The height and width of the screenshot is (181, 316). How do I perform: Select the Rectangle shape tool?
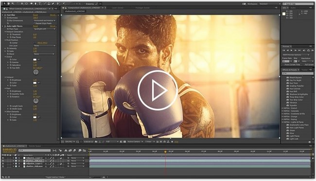32,3
